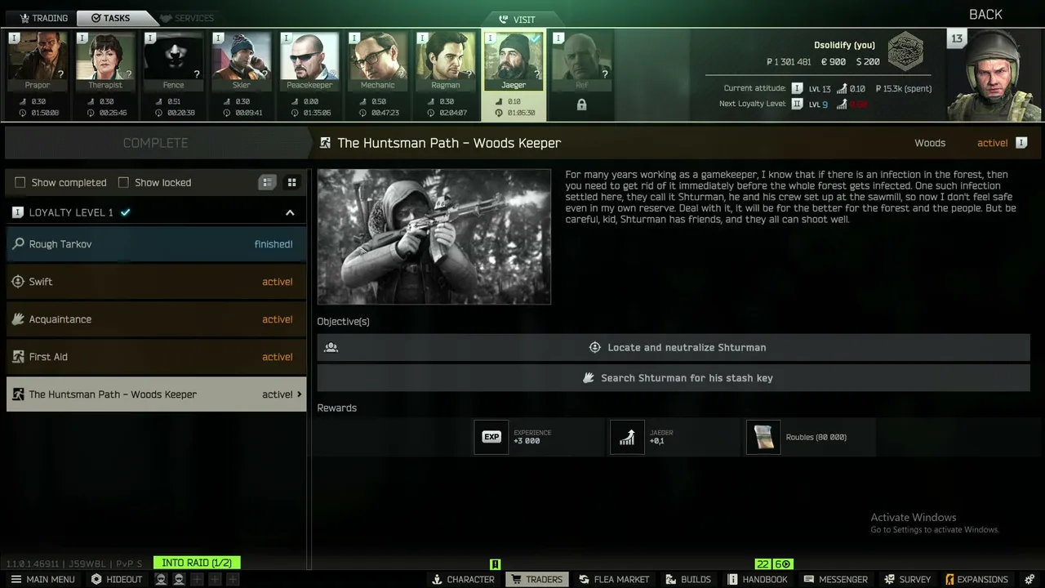Open the Flea Market
Screen dimensions: 1045x588
point(614,579)
